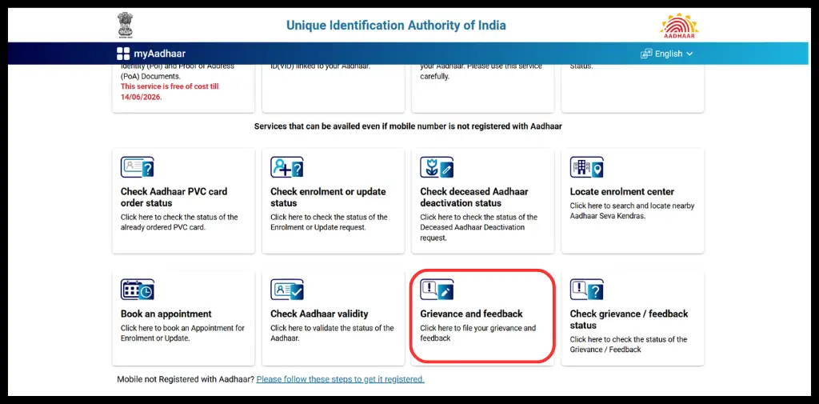This screenshot has width=819, height=404.
Task: Click the Check Aadhaar validity icon
Action: pyautogui.click(x=287, y=290)
